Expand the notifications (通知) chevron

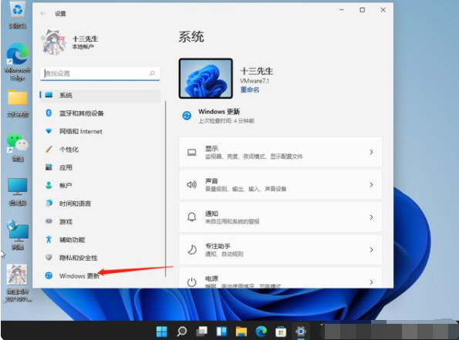[371, 217]
